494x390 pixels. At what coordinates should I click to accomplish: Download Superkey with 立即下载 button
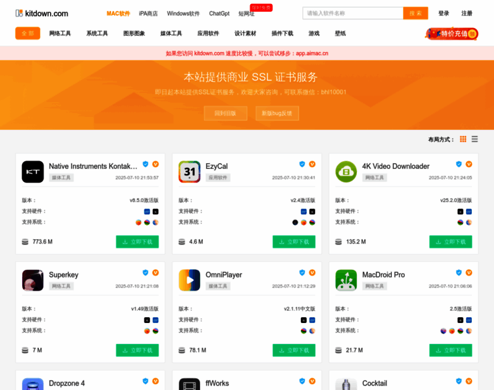(x=137, y=350)
